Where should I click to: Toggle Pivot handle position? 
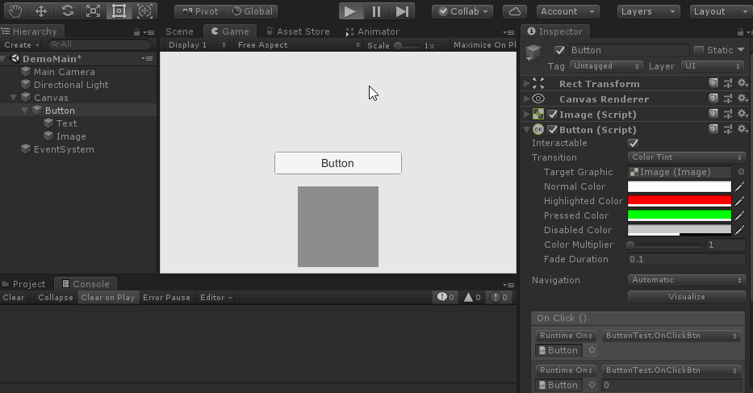coord(200,11)
